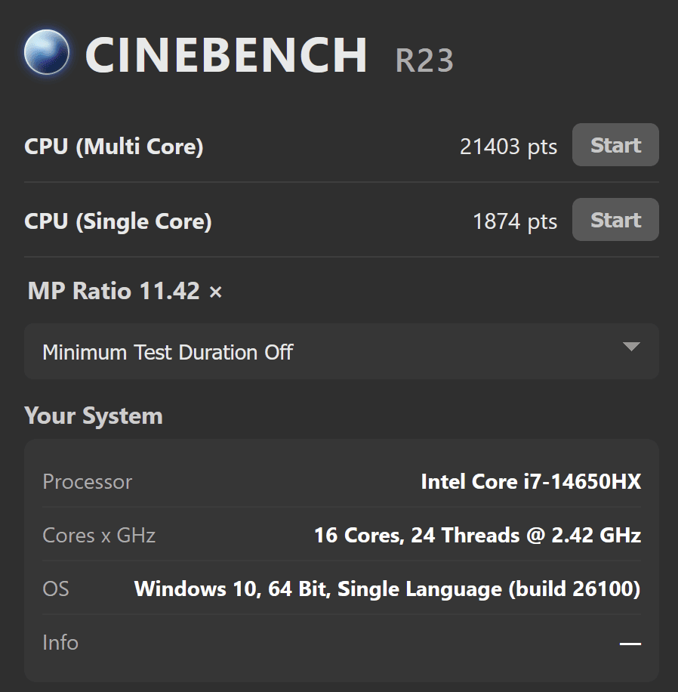Click the 21403 pts multi core score
This screenshot has height=692, width=678.
[508, 146]
